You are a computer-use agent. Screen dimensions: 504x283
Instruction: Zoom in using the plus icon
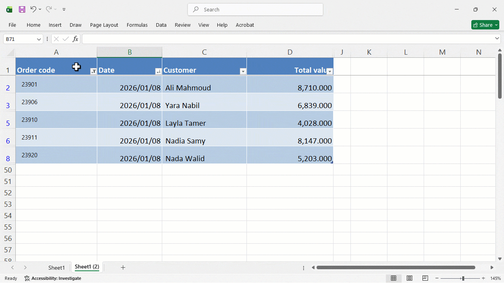pos(484,278)
